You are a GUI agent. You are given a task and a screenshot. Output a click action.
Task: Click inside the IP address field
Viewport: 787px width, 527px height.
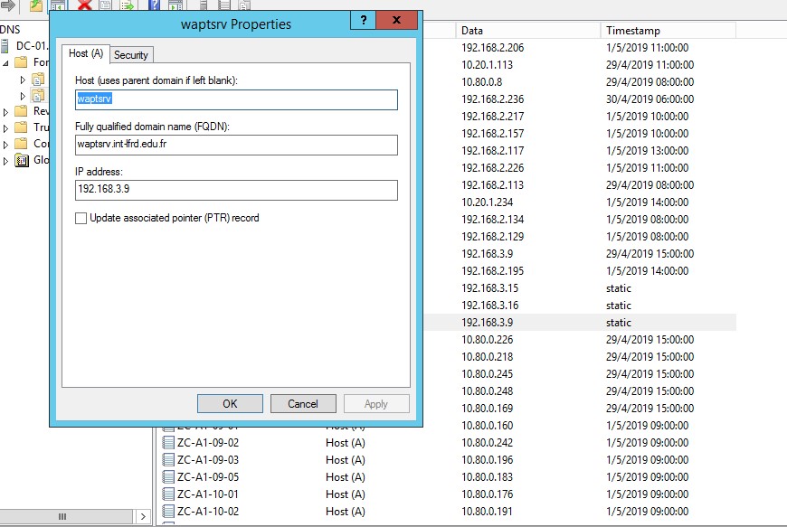coord(237,190)
